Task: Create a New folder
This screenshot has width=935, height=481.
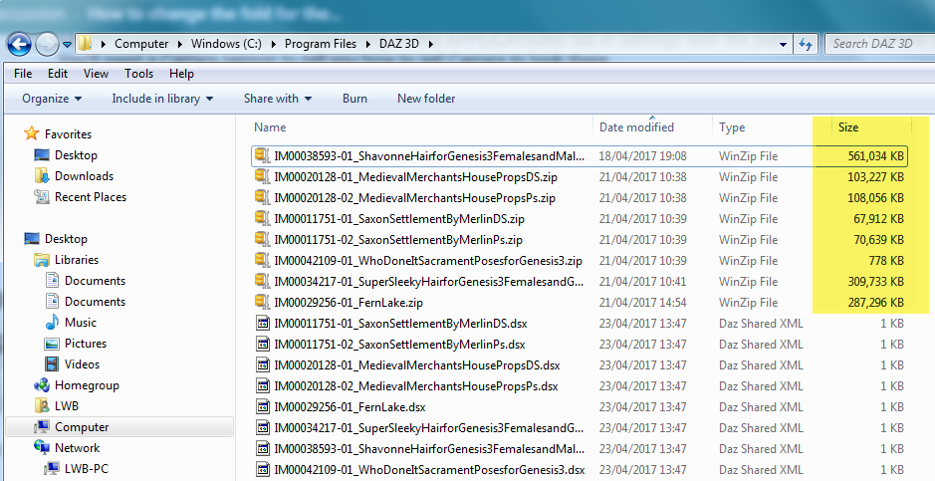Action: click(426, 99)
